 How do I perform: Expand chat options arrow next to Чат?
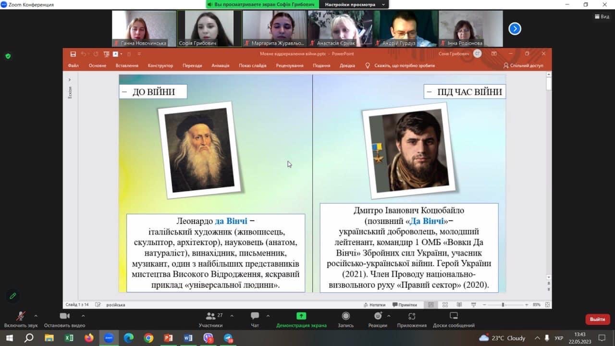click(268, 316)
